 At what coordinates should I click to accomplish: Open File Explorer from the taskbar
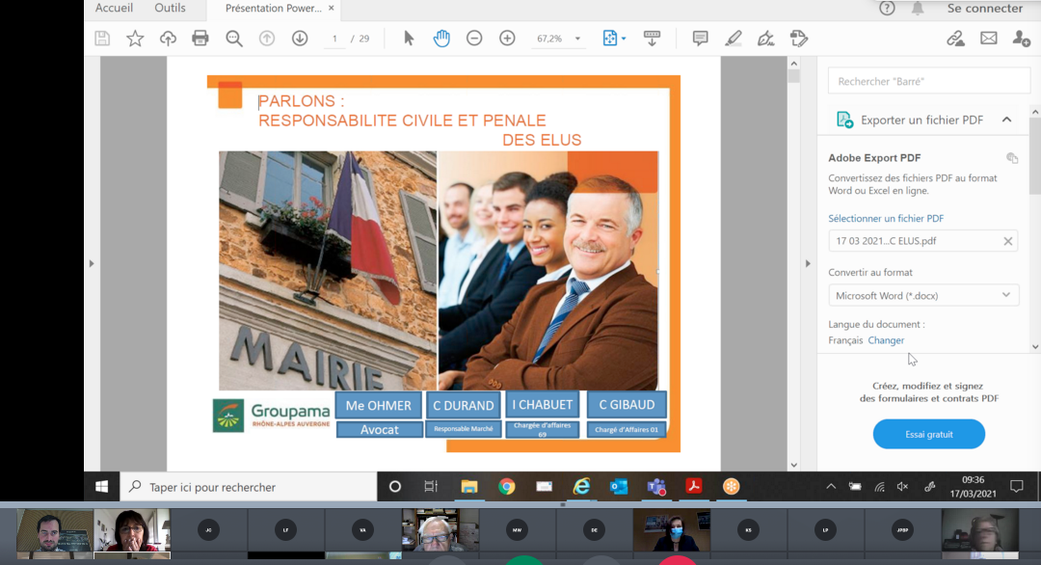pos(469,487)
